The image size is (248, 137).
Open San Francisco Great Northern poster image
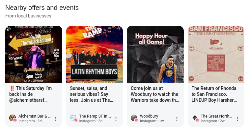tap(216, 54)
